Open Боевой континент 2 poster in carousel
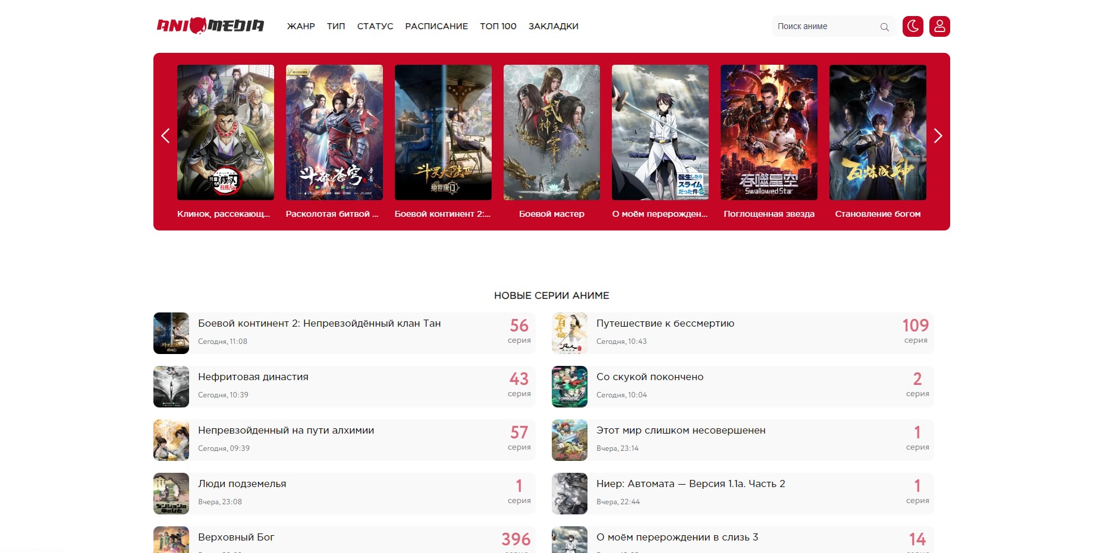The height and width of the screenshot is (553, 1103). click(443, 132)
